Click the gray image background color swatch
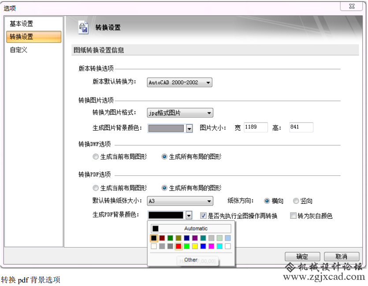Image resolution: width=368 pixels, height=286 pixels. pyautogui.click(x=166, y=128)
